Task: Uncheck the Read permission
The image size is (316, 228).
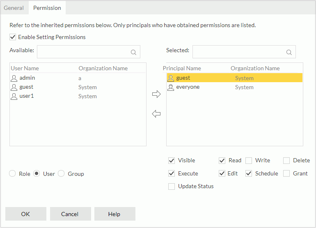Action: pyautogui.click(x=222, y=161)
